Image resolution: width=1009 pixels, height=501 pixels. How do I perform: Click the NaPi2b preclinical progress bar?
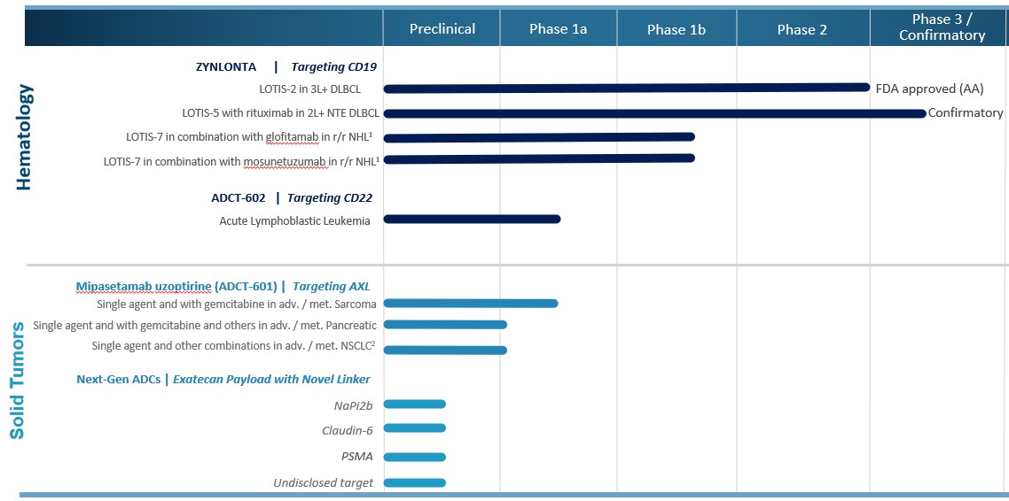[414, 405]
